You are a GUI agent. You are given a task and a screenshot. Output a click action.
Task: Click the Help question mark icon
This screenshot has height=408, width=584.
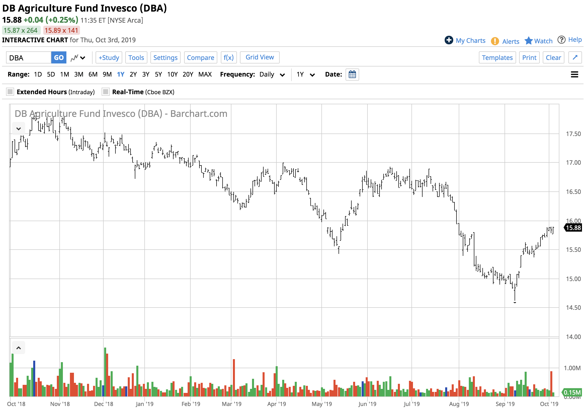(561, 40)
